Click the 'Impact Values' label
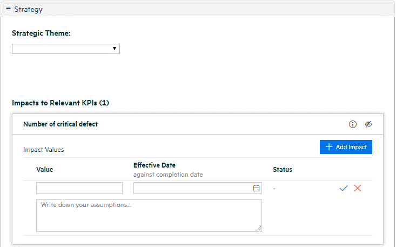The width and height of the screenshot is (396, 247). tap(43, 150)
